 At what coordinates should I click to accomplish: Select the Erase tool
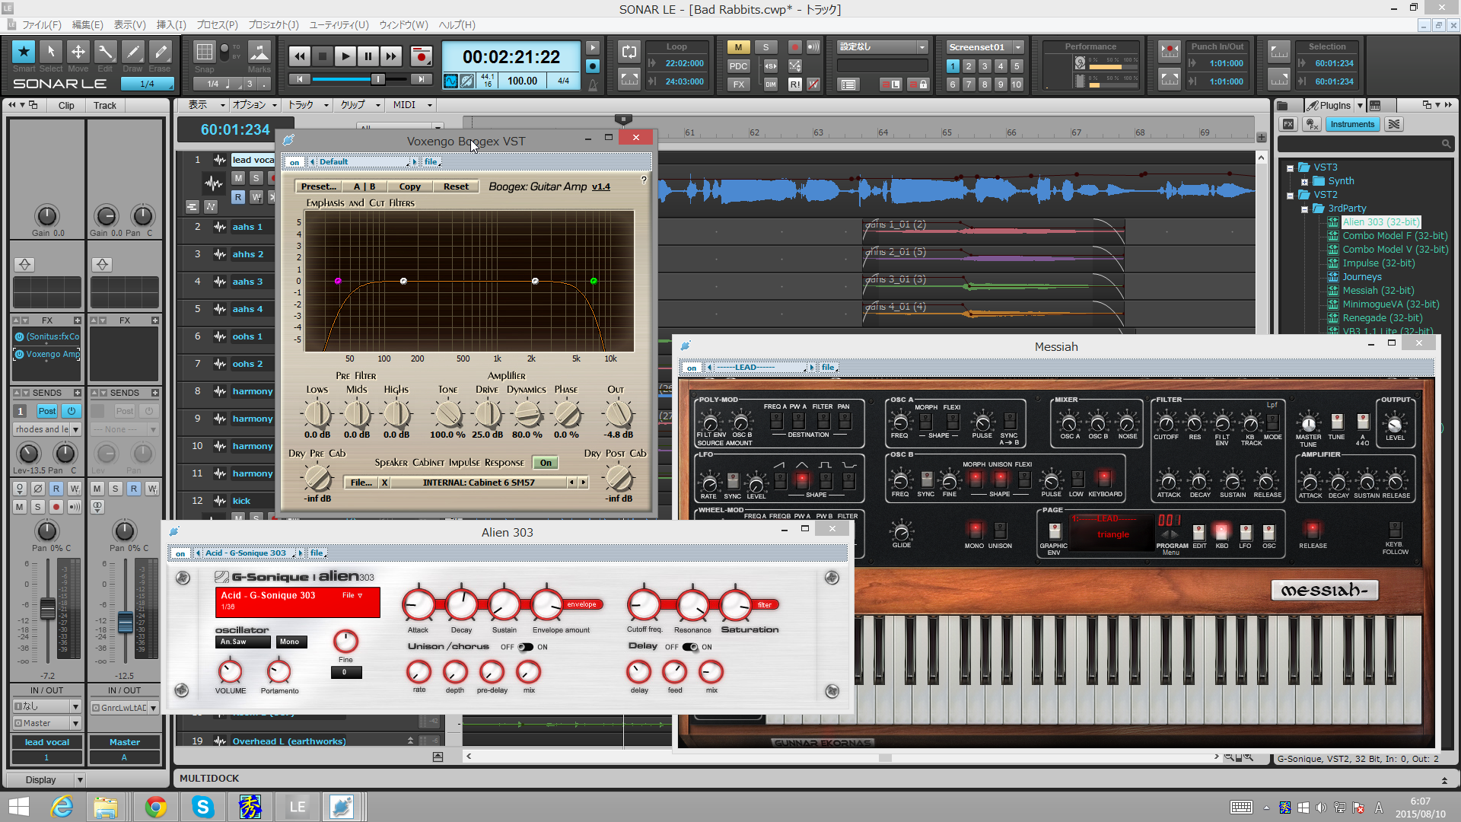pyautogui.click(x=161, y=52)
